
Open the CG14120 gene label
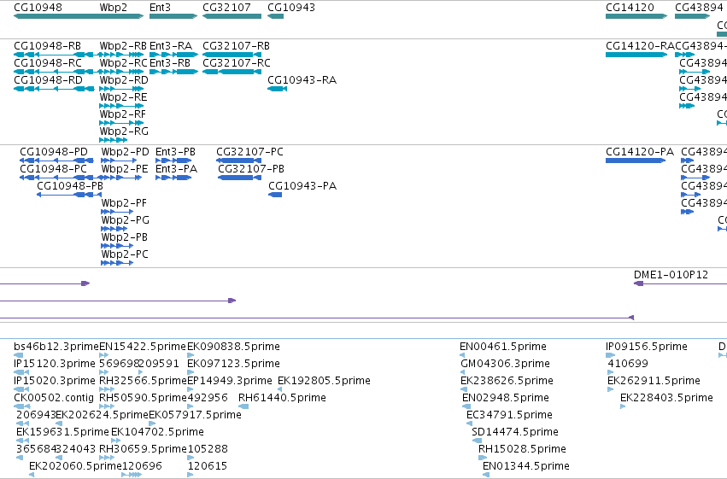630,8
